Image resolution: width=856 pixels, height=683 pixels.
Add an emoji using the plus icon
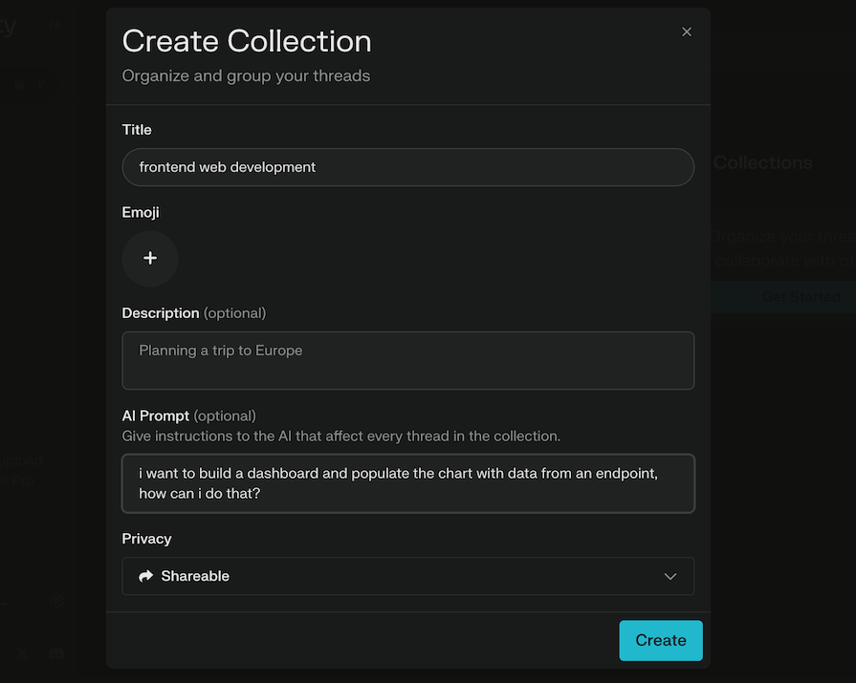point(150,258)
